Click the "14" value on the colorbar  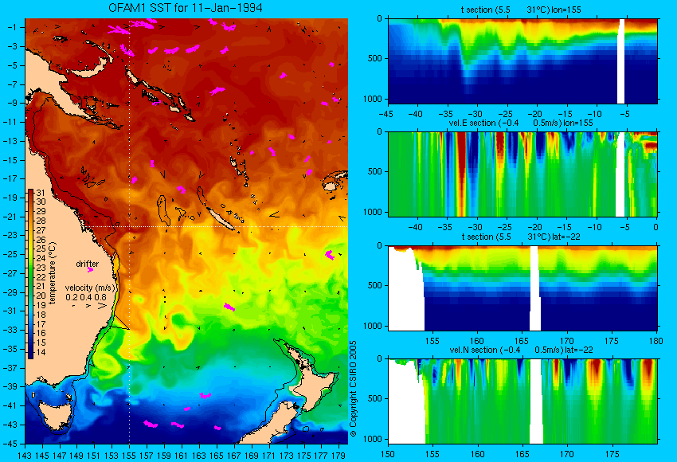tap(41, 352)
